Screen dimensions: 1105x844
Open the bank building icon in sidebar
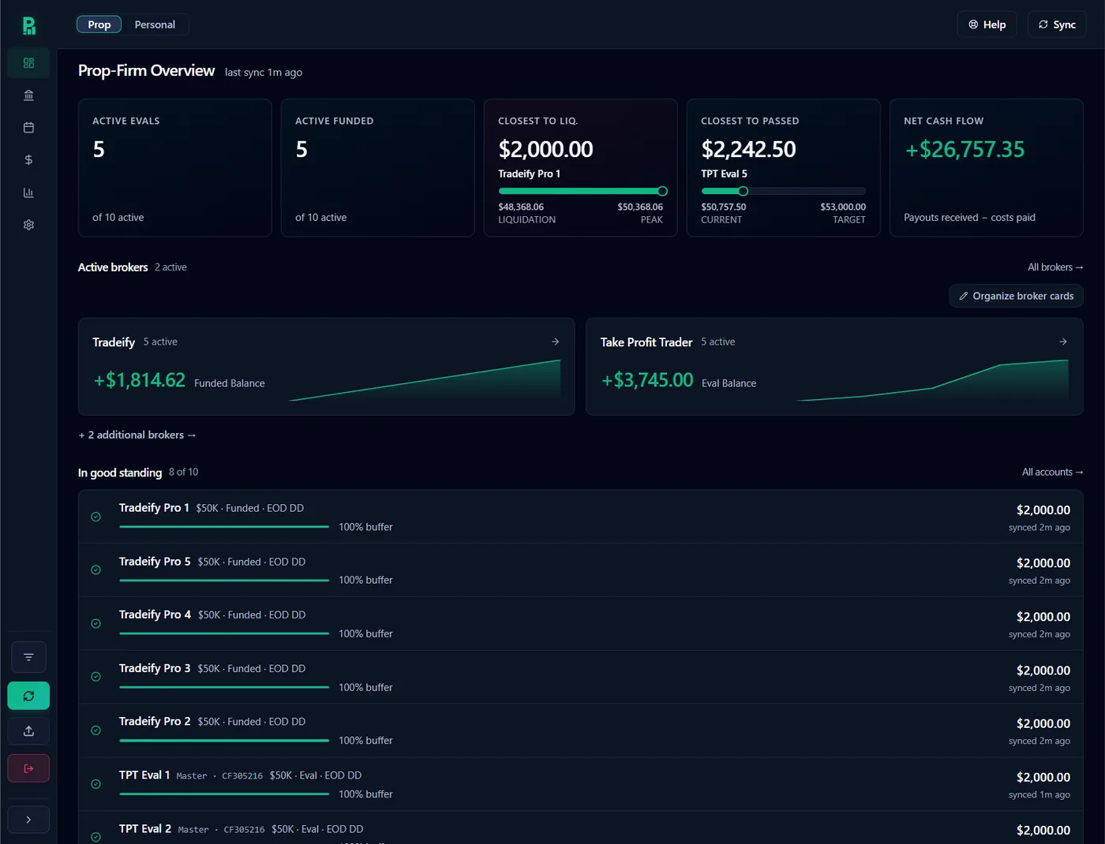tap(28, 95)
